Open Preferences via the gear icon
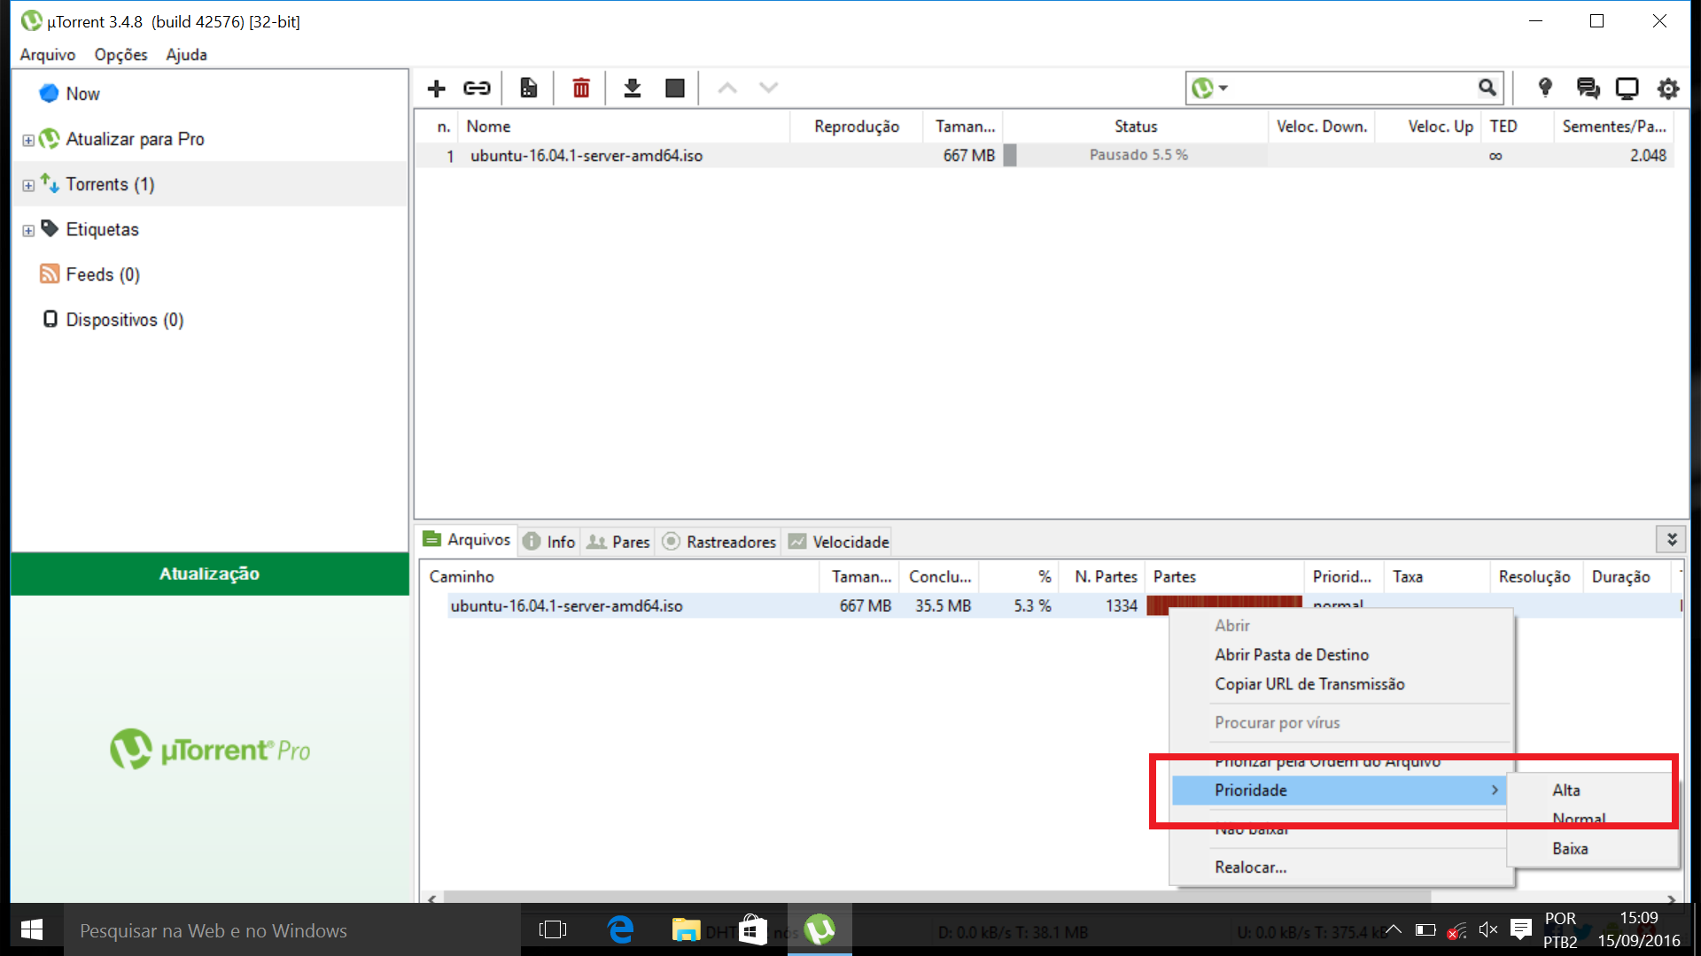Viewport: 1701px width, 956px height. tap(1668, 89)
